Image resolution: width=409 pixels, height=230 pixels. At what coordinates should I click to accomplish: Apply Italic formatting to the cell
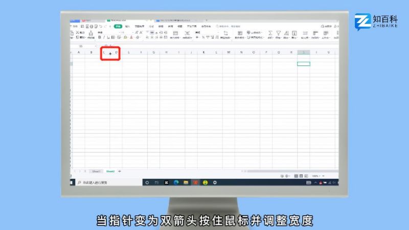point(104,37)
